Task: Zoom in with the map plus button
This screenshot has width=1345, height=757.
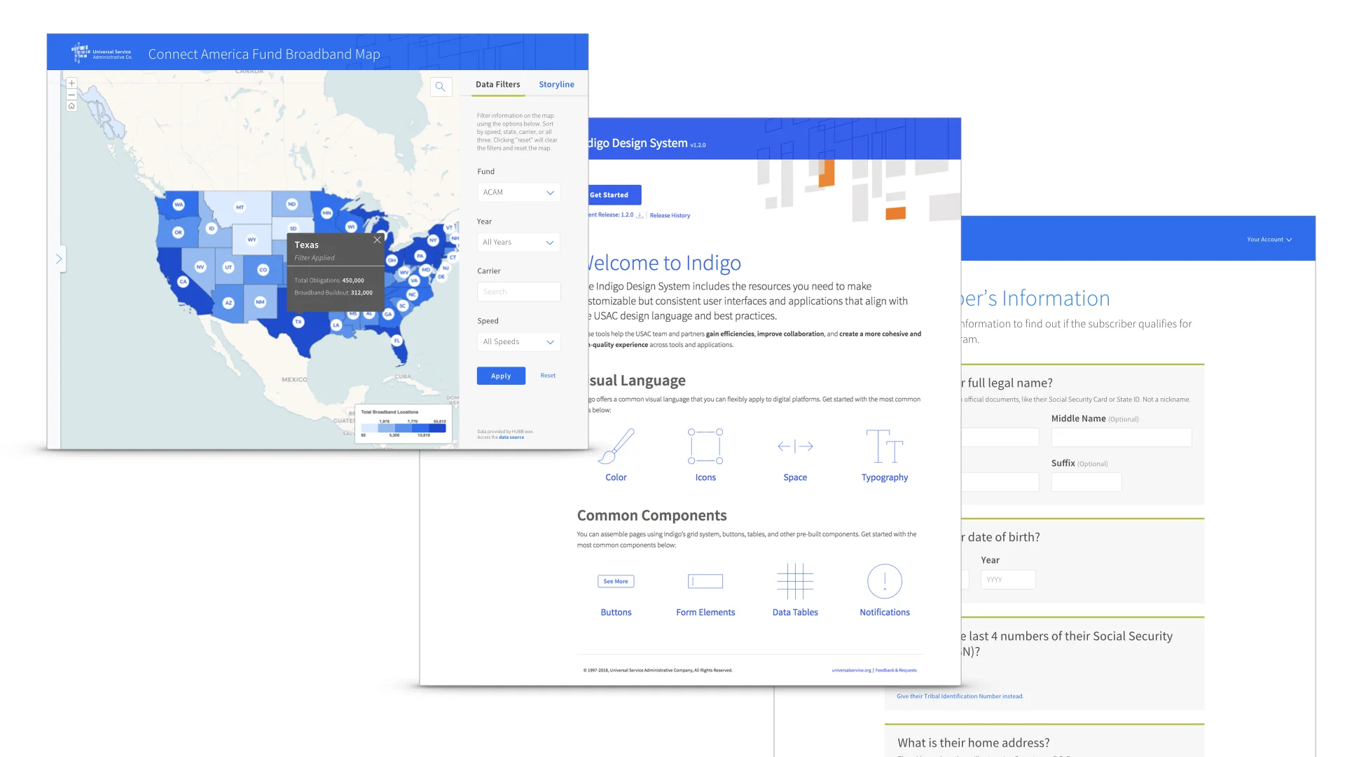Action: pyautogui.click(x=71, y=83)
